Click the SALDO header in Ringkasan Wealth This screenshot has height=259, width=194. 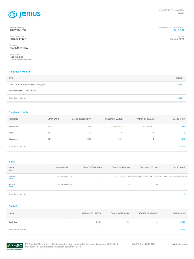179,78
